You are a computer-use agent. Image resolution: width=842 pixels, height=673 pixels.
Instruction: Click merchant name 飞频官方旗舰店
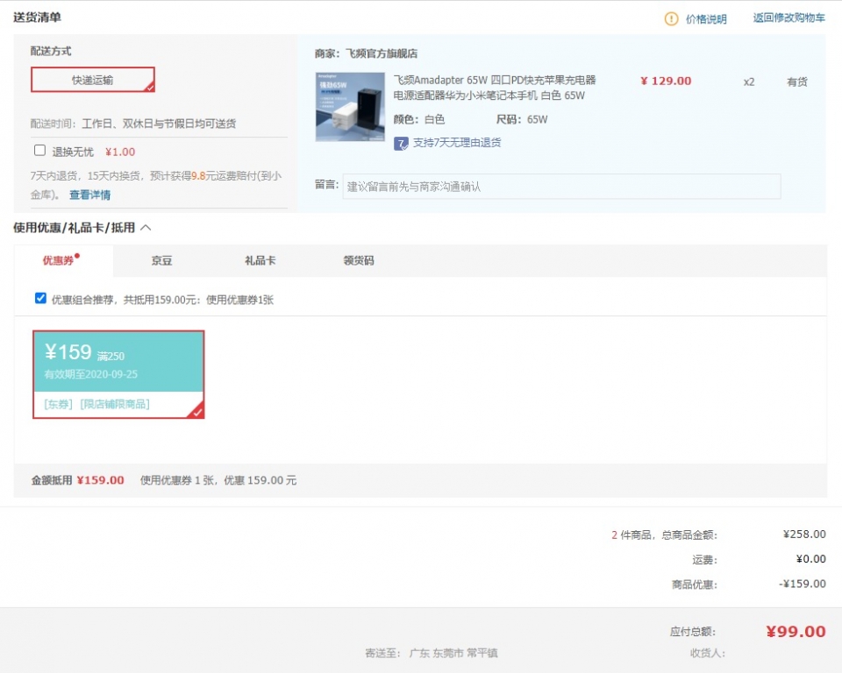382,53
